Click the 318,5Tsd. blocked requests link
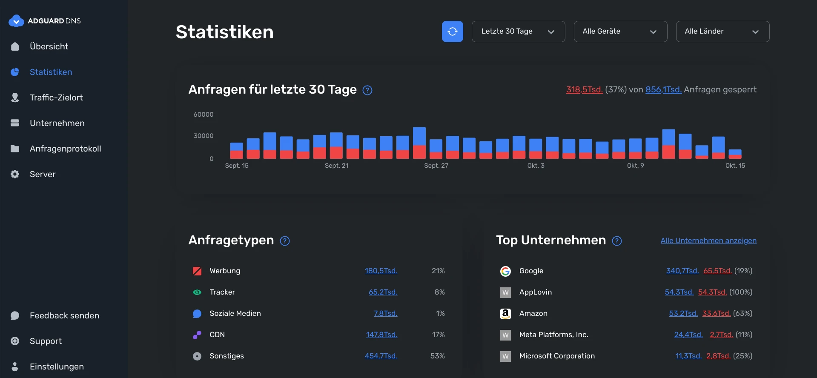The height and width of the screenshot is (378, 817). click(584, 90)
